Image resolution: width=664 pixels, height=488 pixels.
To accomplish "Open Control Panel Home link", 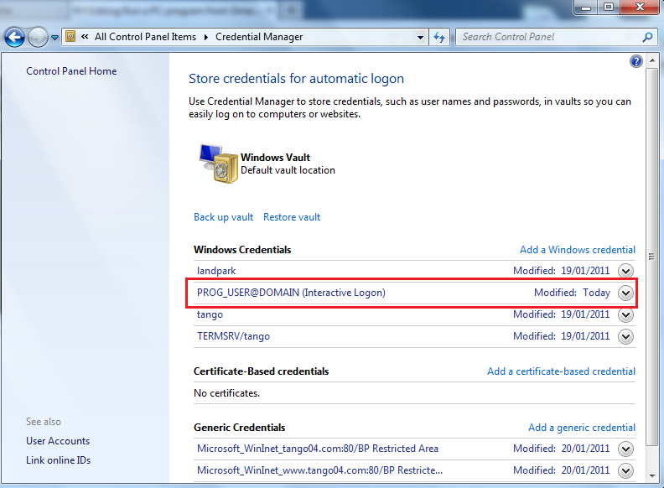I will point(71,71).
